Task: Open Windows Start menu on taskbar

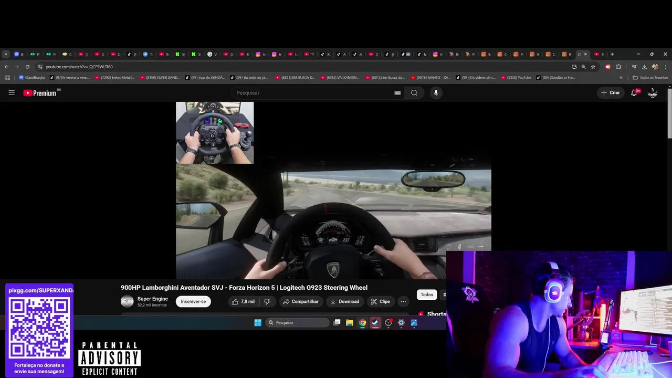Action: pyautogui.click(x=258, y=323)
